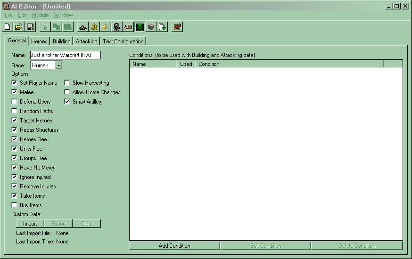
Task: Click the Clear custom data button
Action: coord(87,224)
